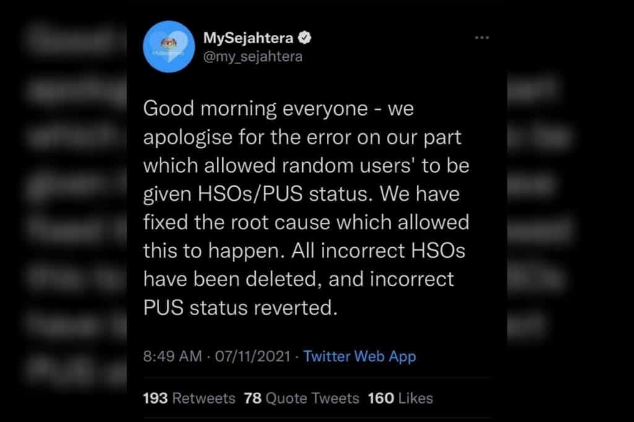Click the Malaysian crest inside the avatar
This screenshot has width=634, height=422.
[x=169, y=43]
